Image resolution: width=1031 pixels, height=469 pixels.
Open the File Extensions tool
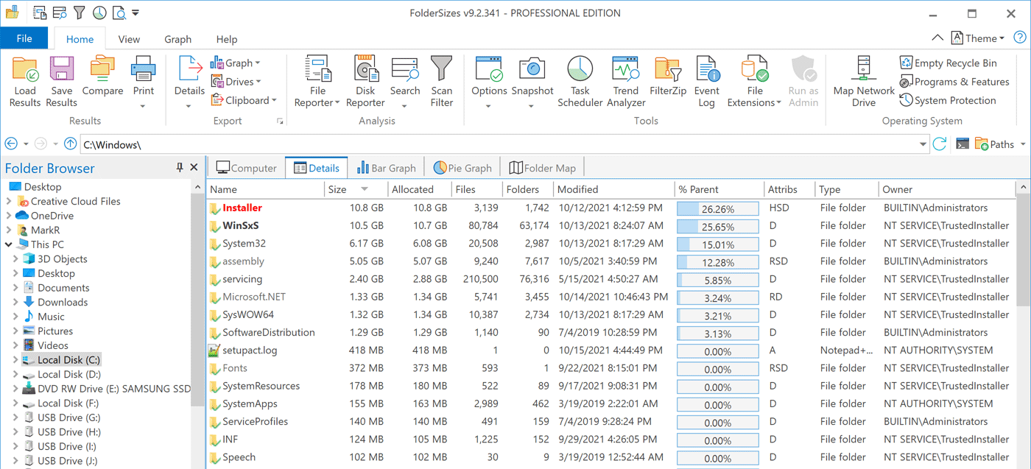tap(753, 81)
